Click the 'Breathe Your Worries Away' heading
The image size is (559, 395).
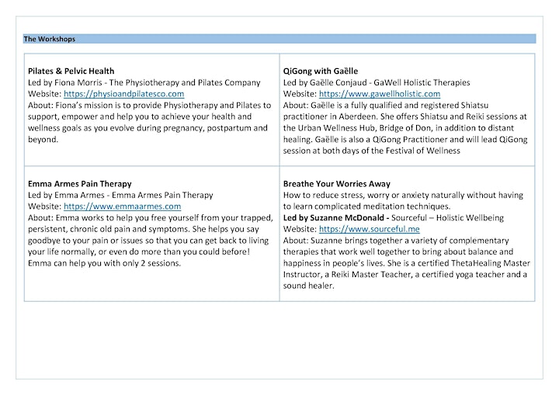[336, 184]
